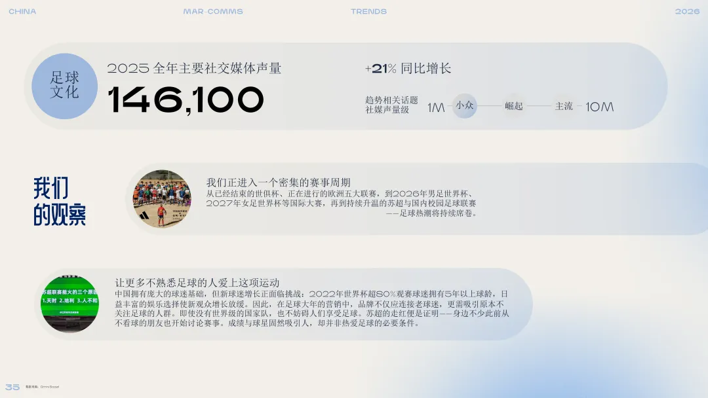
Task: Select the highlighted 小众 scale marker
Action: pos(465,105)
